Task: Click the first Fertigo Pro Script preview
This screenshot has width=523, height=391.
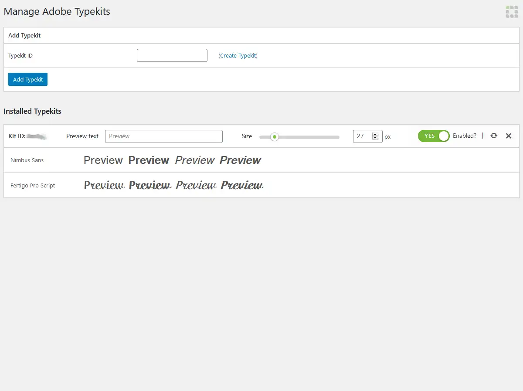Action: click(104, 186)
